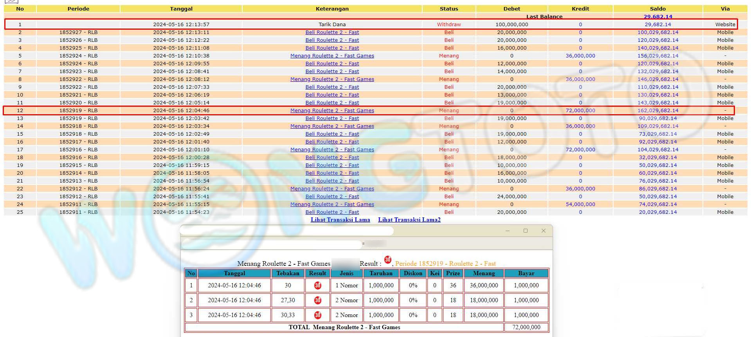Open Beli Roulette link for period 1852921
Viewport: 751px width, 337px height.
(332, 95)
